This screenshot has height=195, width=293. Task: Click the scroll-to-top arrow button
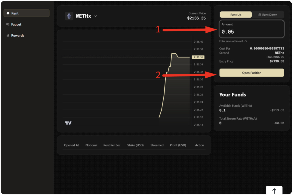pyautogui.click(x=274, y=191)
